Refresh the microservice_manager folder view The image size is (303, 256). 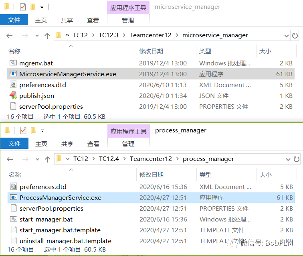pos(295,36)
